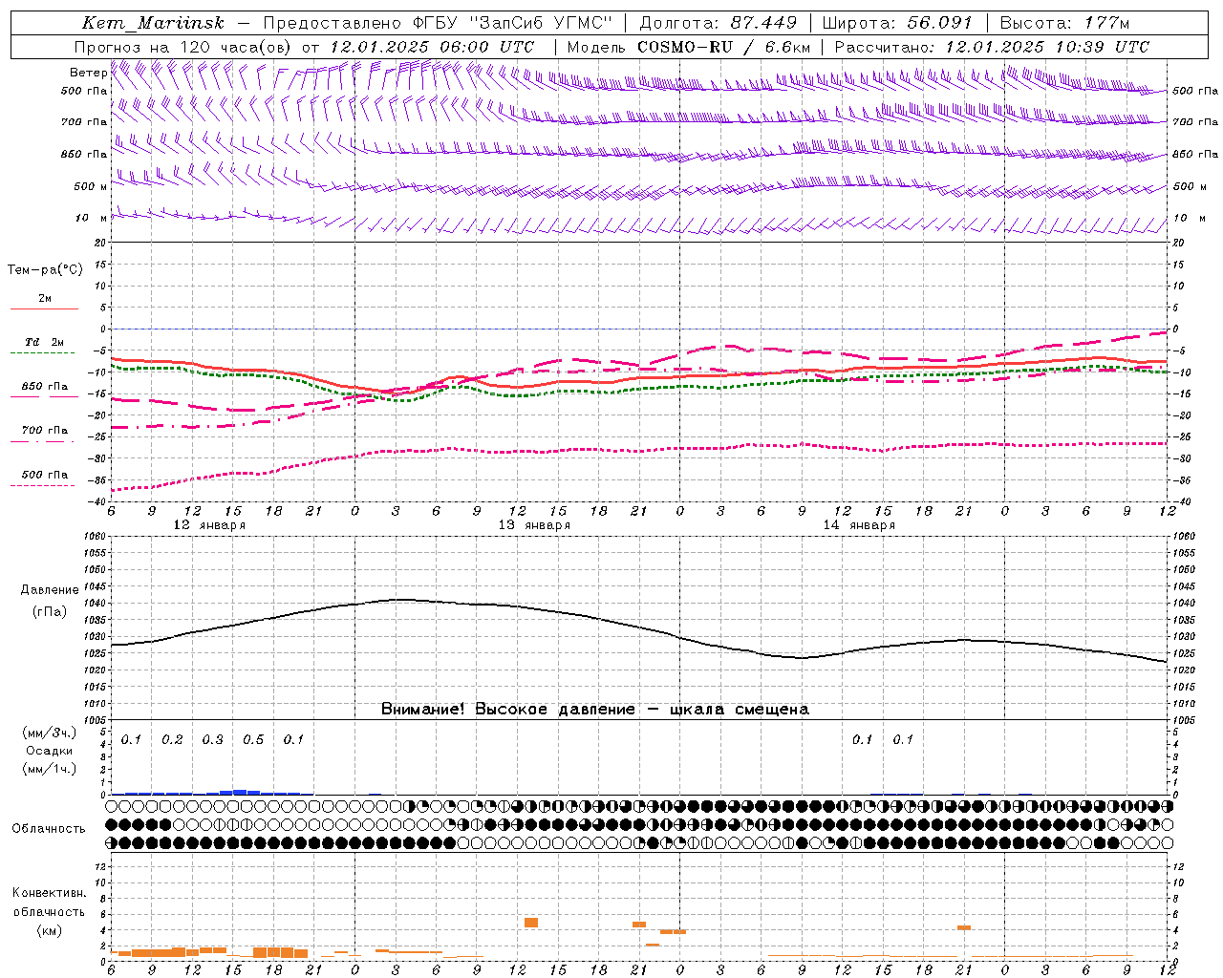Click the 14 января date label
The width and height of the screenshot is (1223, 978).
(x=859, y=525)
